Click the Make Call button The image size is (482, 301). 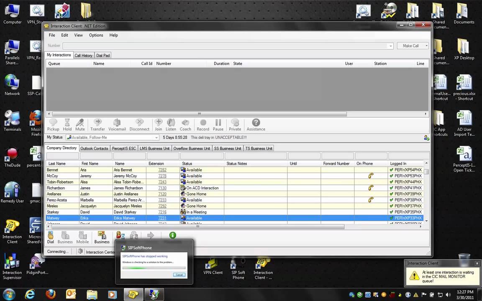(x=411, y=46)
